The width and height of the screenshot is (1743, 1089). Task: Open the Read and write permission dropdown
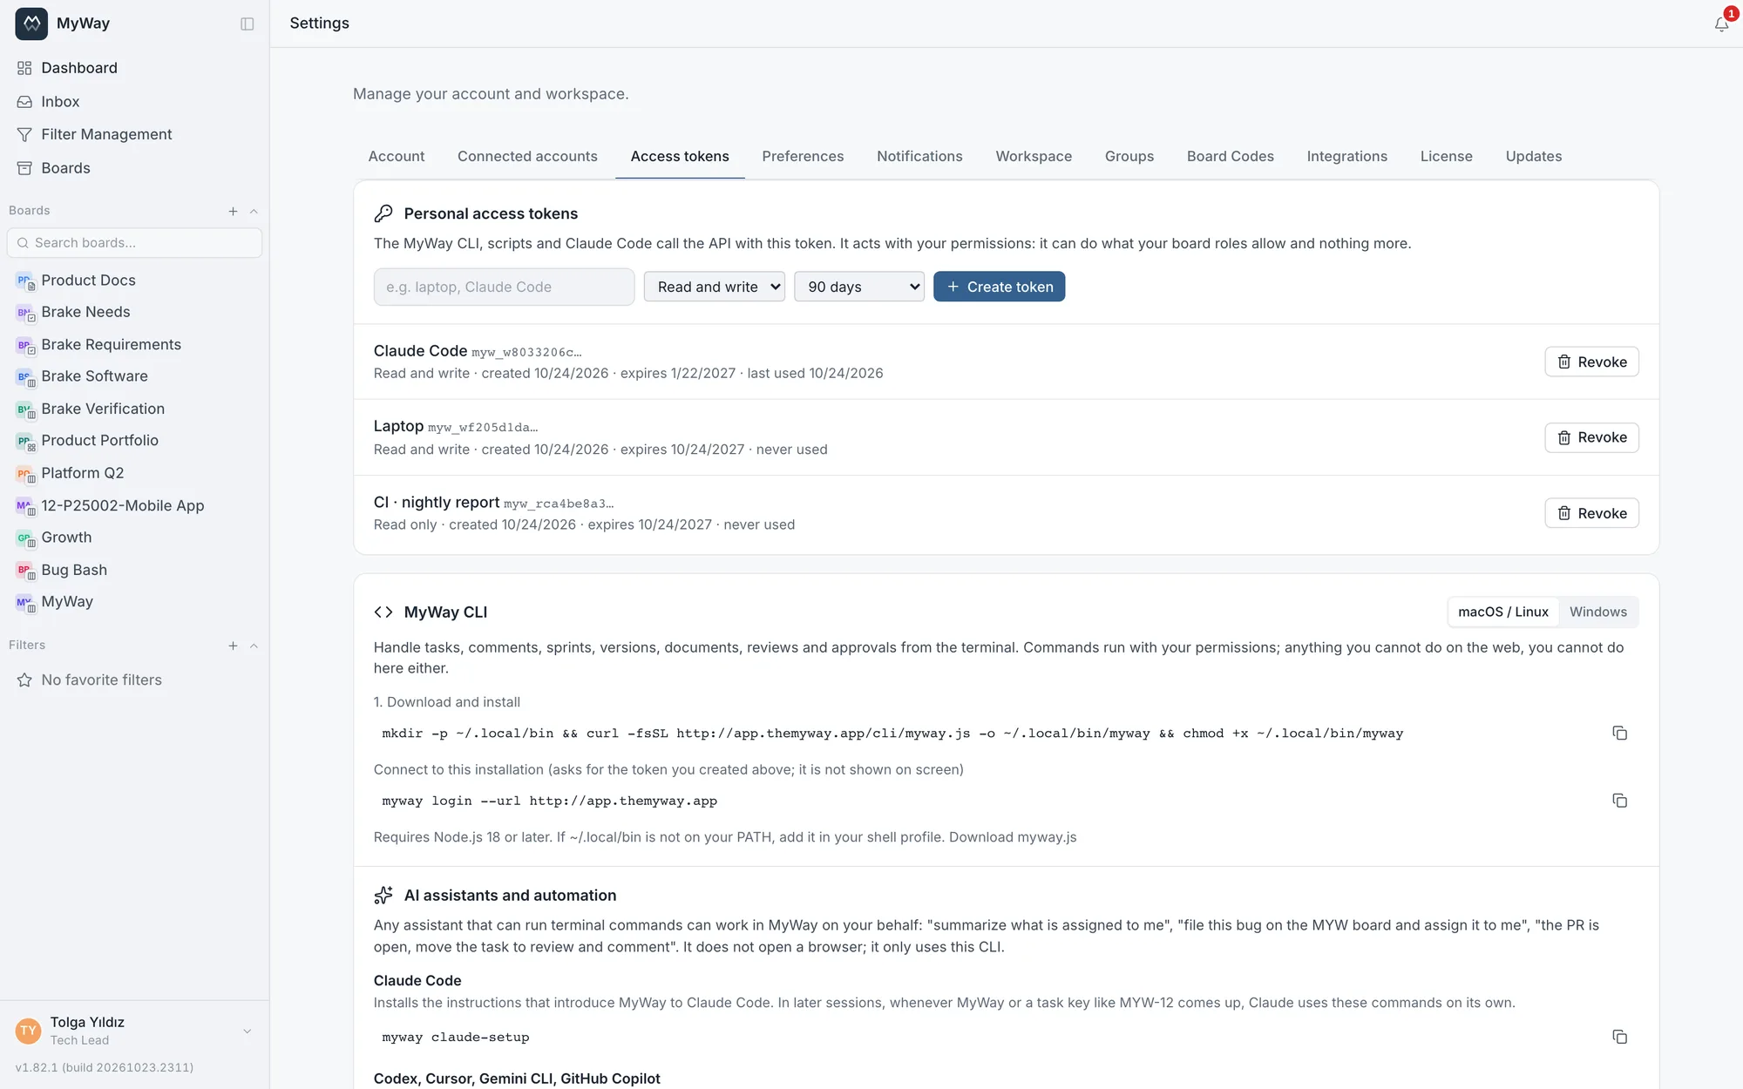click(714, 287)
